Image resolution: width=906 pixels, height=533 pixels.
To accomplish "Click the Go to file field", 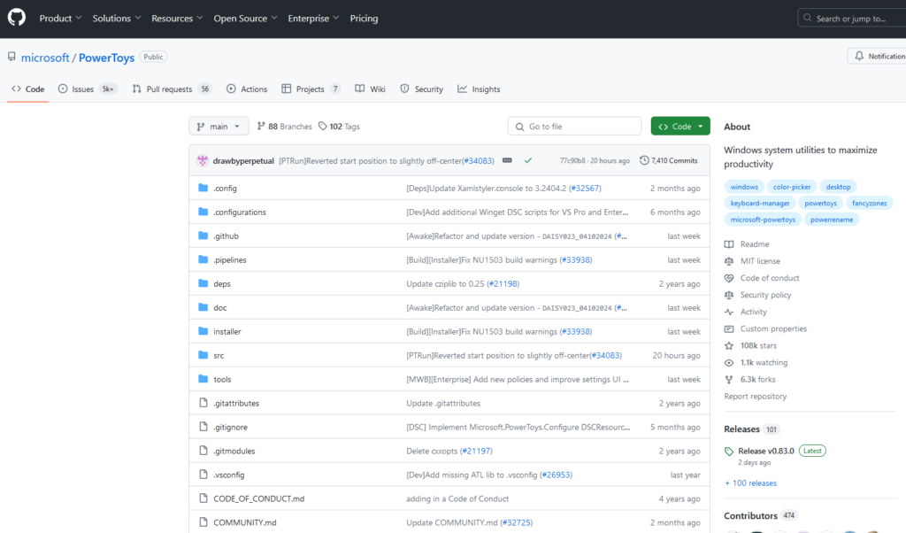I will (574, 126).
